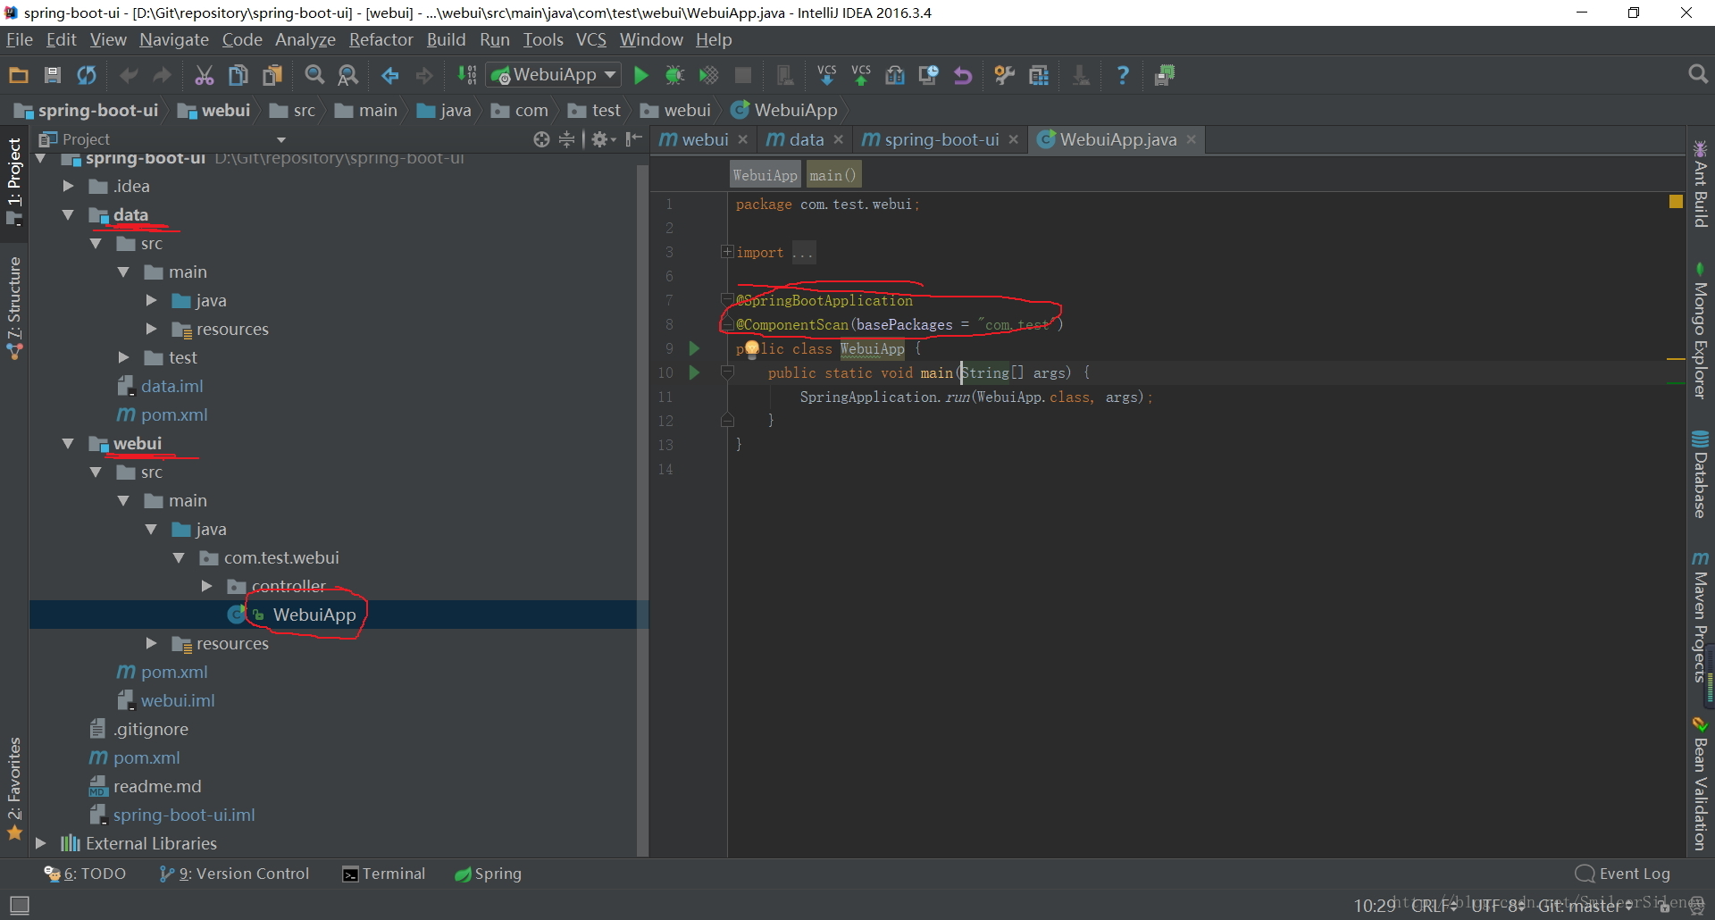Image resolution: width=1715 pixels, height=920 pixels.
Task: Open Project panel gear settings
Action: point(603,139)
